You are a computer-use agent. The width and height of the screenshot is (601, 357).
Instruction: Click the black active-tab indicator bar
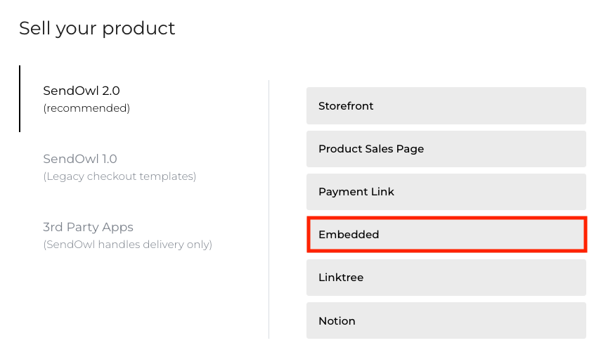20,98
